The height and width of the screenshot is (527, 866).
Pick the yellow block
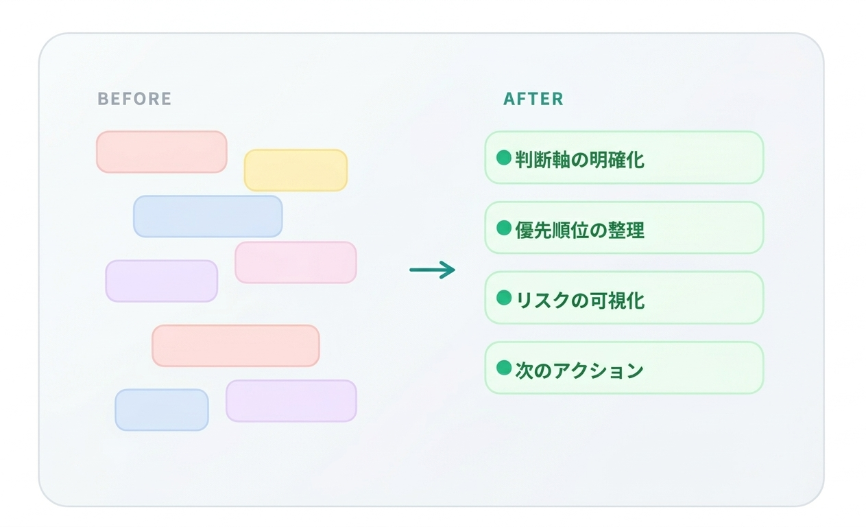pyautogui.click(x=296, y=170)
